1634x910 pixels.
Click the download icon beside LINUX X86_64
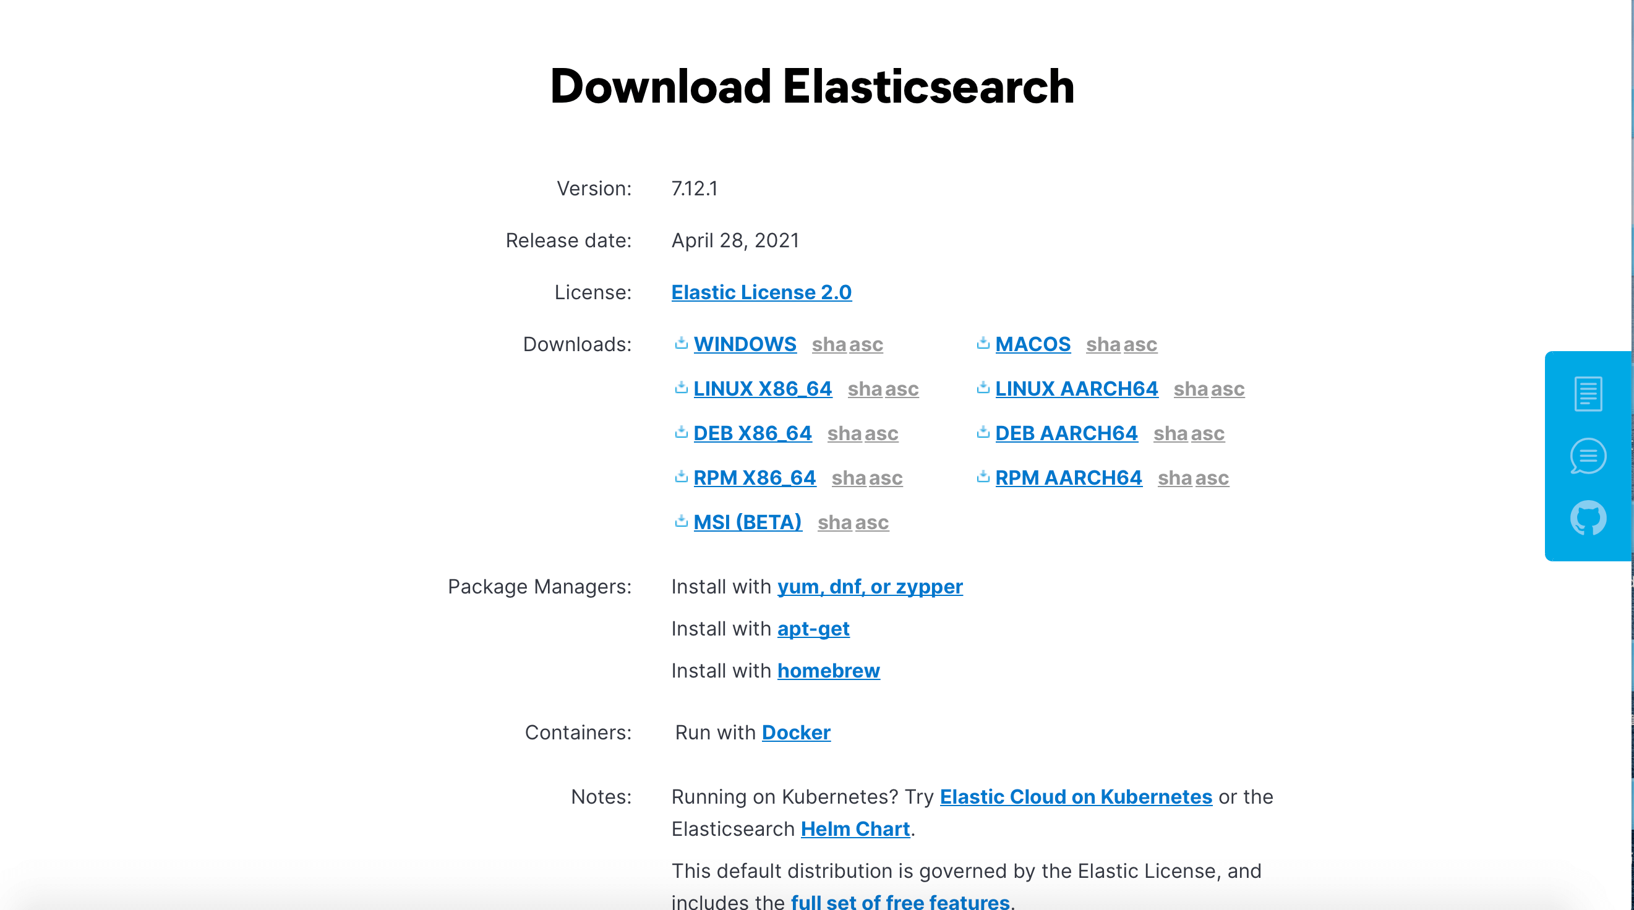682,388
